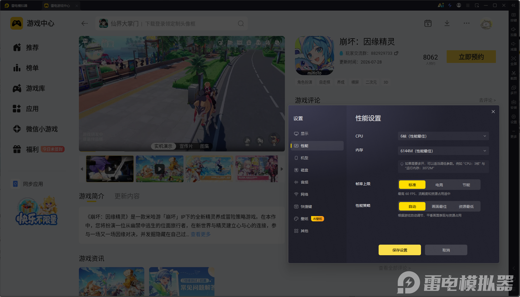Copy the player group number 882929733

coord(396,53)
